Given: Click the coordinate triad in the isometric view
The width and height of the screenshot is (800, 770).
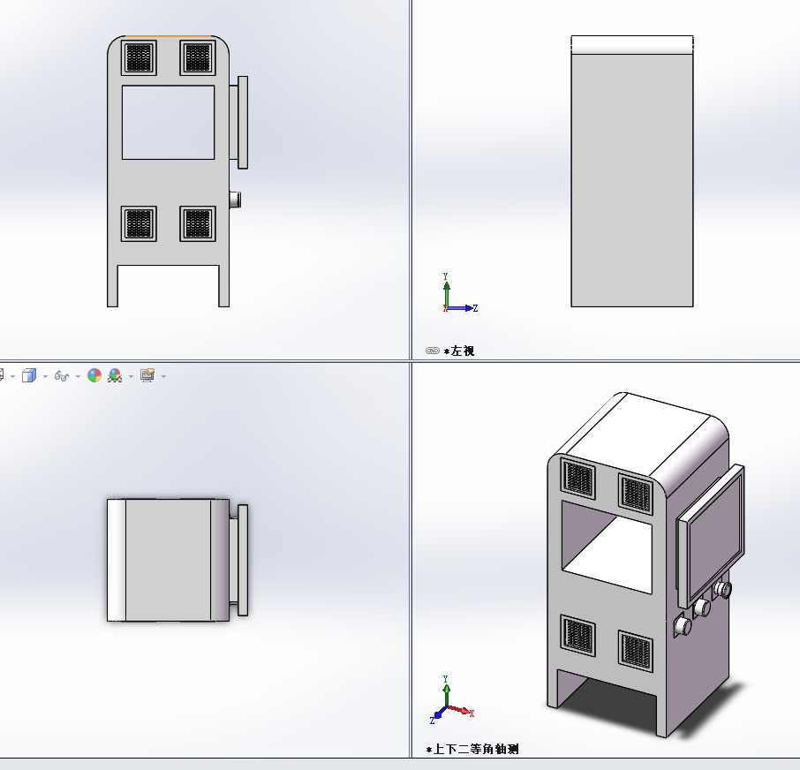Looking at the screenshot, I should coord(452,700).
